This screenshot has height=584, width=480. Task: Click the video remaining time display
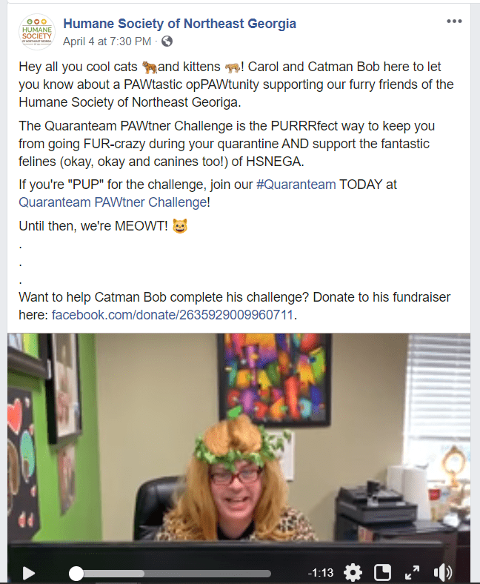click(321, 573)
